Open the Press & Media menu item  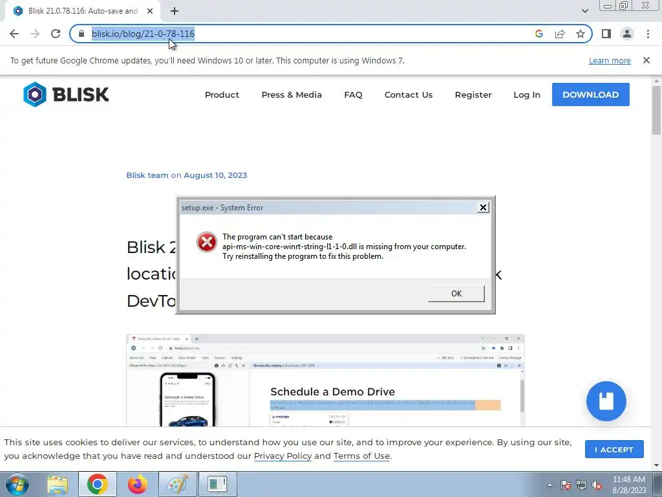292,94
